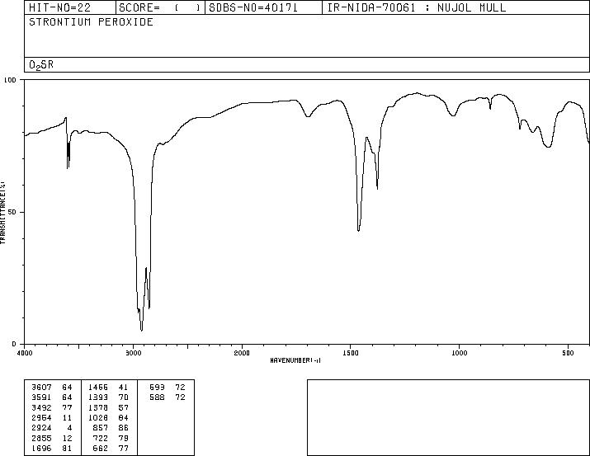Select peak table entry 2855

[41, 439]
